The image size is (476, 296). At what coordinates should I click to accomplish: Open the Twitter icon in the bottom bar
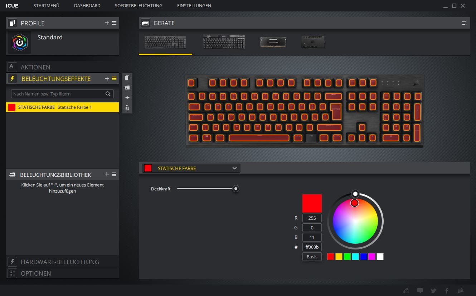click(x=433, y=291)
